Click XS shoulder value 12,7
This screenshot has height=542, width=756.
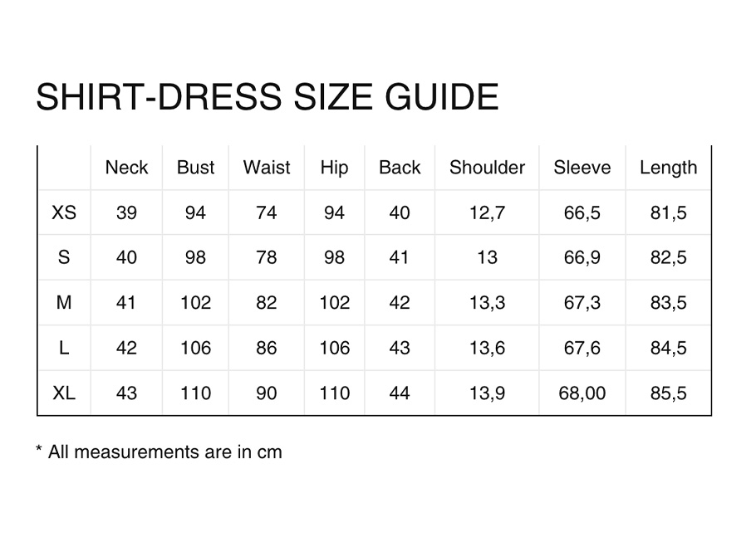(487, 212)
